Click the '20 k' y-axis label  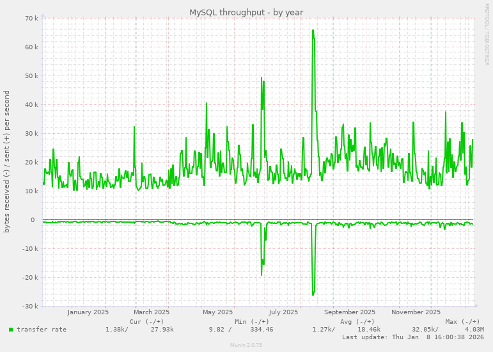32,163
